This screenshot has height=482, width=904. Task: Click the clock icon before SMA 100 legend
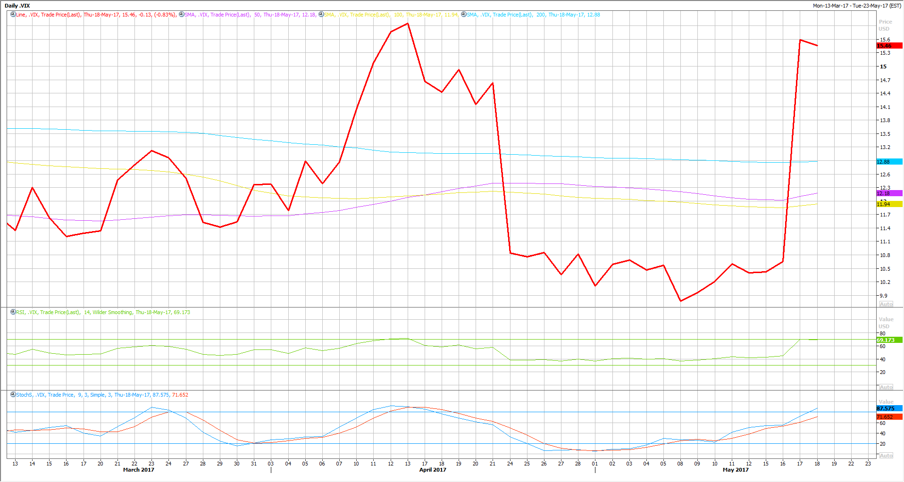point(321,15)
